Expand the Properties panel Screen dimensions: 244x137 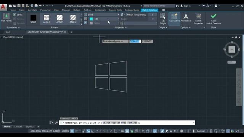(x=120, y=27)
